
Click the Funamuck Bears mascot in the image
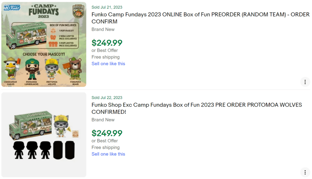(75, 68)
